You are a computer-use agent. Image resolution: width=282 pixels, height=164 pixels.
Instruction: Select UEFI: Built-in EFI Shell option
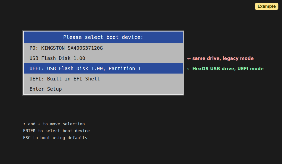pyautogui.click(x=103, y=79)
